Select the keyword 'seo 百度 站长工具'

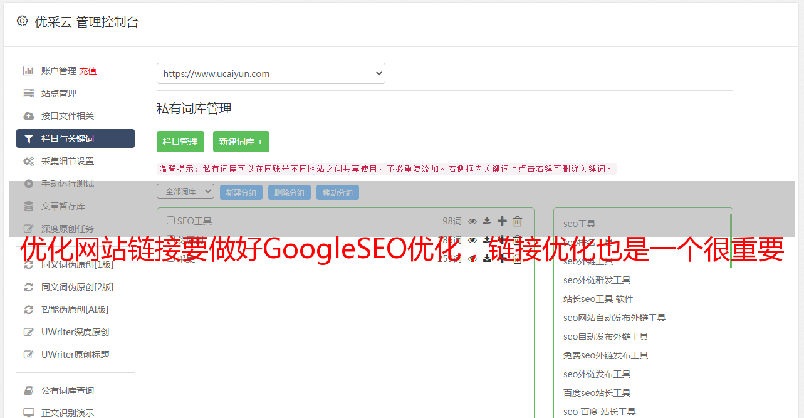pos(599,412)
